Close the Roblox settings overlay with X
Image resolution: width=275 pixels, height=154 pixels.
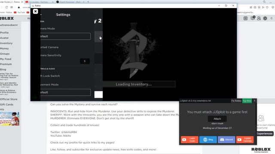(x=35, y=12)
